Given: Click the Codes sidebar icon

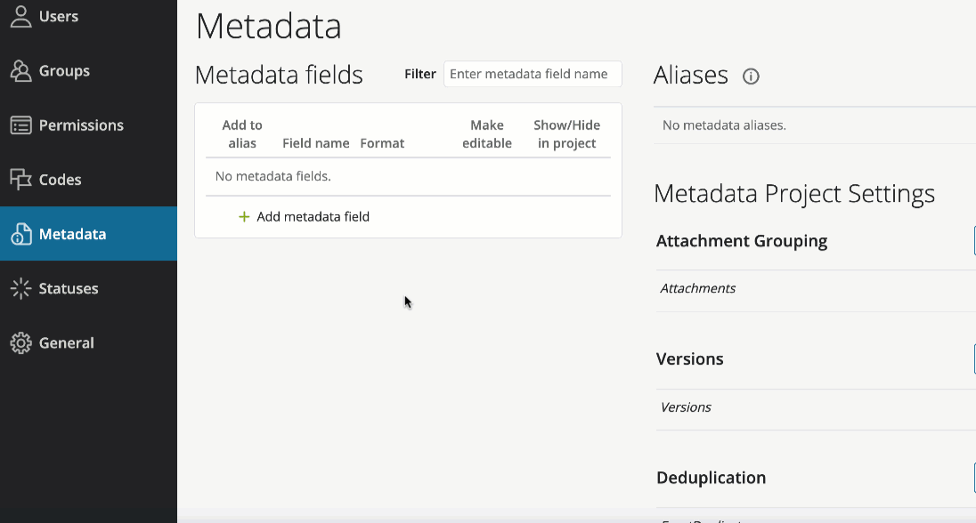Looking at the screenshot, I should click(20, 180).
